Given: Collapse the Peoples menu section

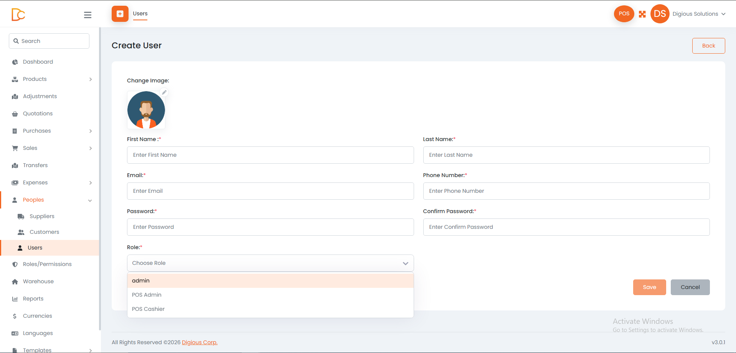Looking at the screenshot, I should click(90, 200).
